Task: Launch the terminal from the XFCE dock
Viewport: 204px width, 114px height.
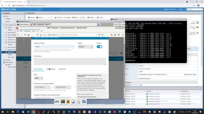Action: click(x=63, y=101)
